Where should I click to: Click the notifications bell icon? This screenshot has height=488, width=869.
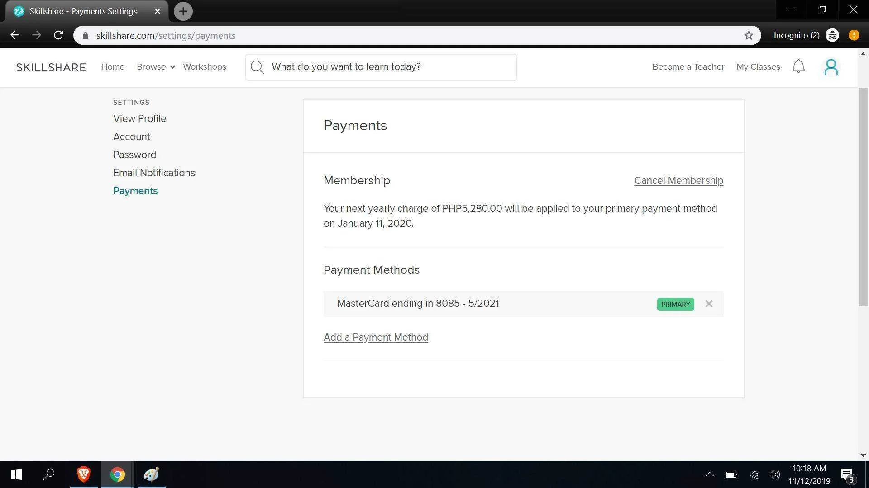tap(798, 66)
